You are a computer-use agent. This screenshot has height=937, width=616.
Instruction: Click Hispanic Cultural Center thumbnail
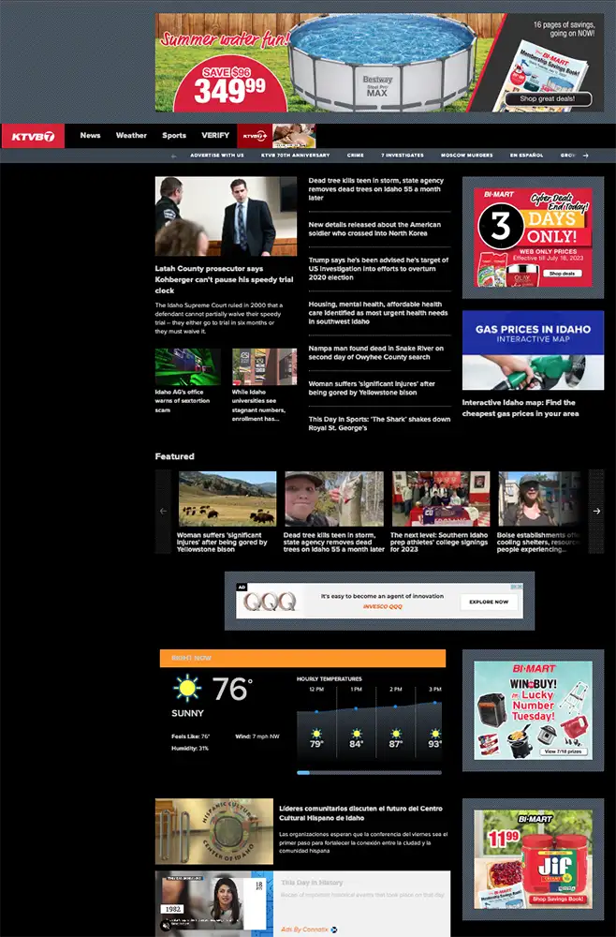[214, 831]
